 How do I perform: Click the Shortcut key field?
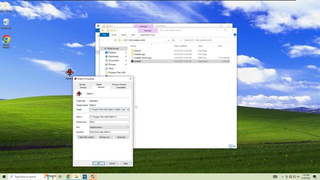109,122
